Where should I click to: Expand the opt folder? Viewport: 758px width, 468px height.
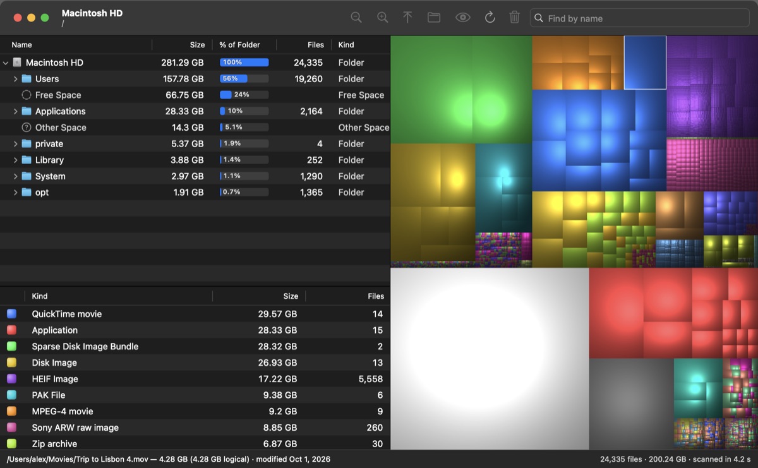tap(16, 193)
